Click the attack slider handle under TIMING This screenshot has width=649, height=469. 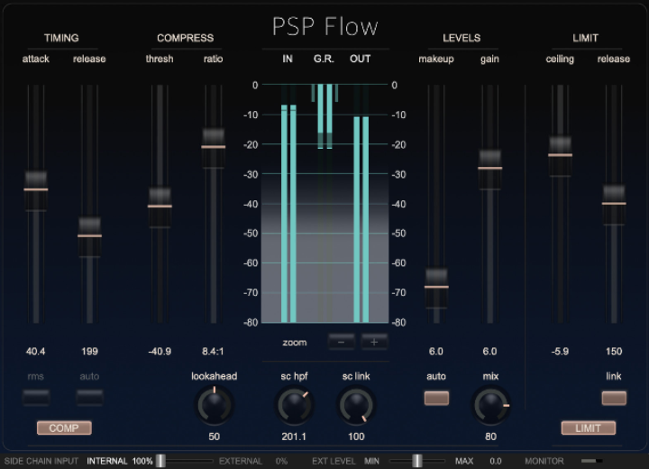coord(35,189)
